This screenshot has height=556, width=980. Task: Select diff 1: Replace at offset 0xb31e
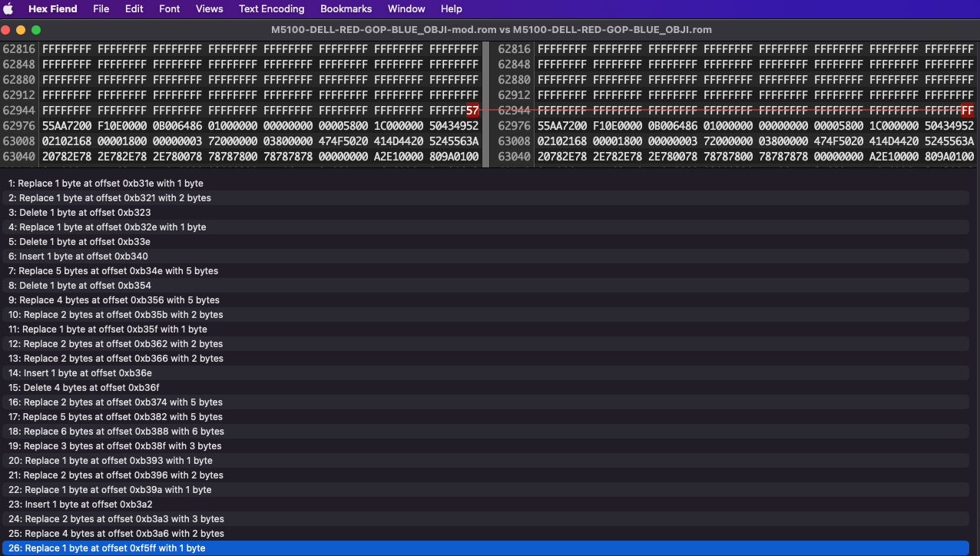click(x=485, y=184)
